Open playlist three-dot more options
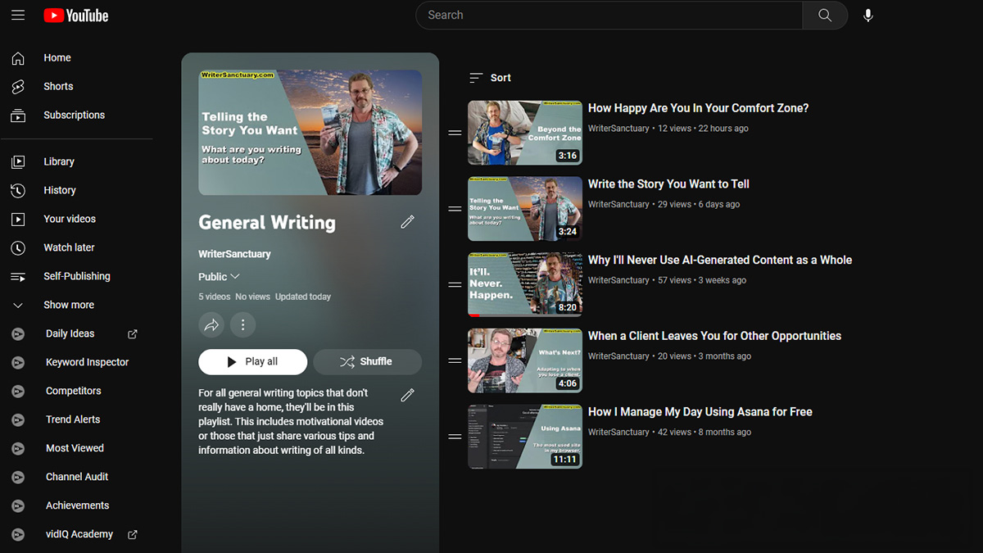 (242, 325)
